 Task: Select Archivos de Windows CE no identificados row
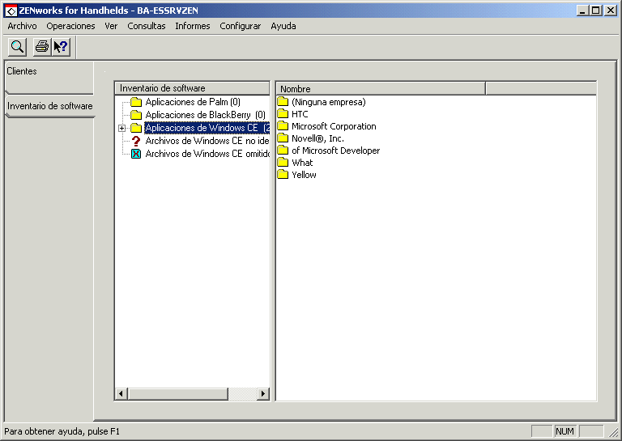(x=207, y=141)
